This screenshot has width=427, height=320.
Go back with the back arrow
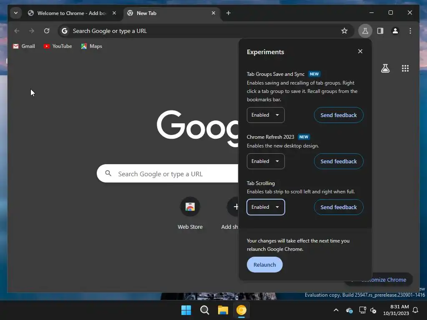[x=17, y=31]
